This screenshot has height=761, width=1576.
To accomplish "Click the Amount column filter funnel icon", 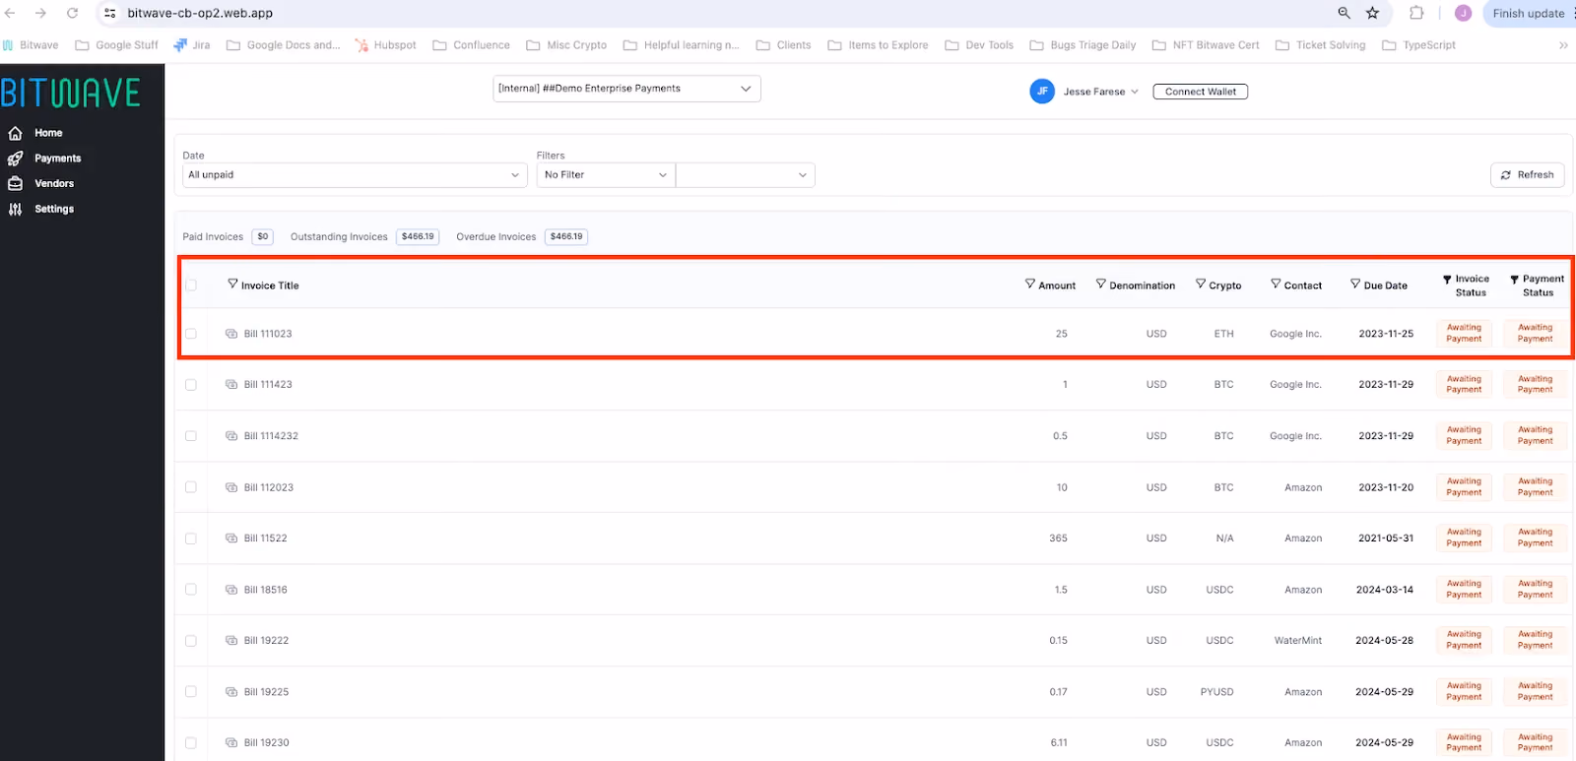I will pos(1029,284).
